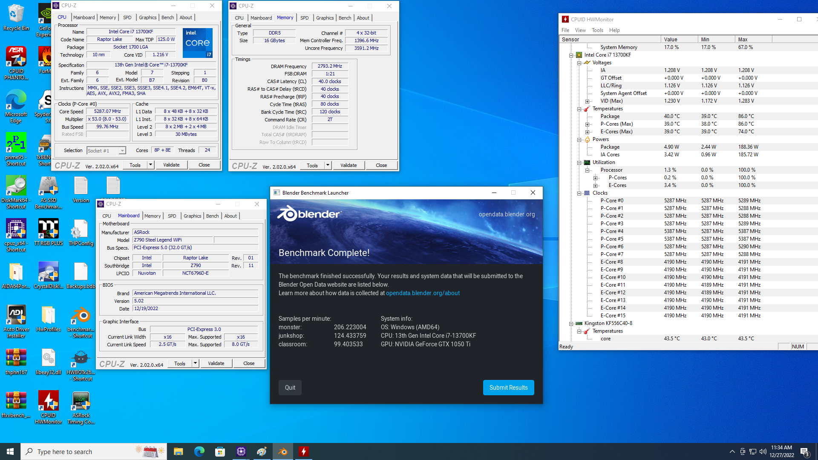Open the View menu in HWMonitor
The height and width of the screenshot is (460, 818).
click(580, 30)
